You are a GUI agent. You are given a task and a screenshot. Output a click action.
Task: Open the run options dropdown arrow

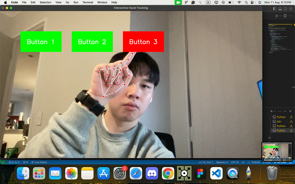click(x=280, y=16)
